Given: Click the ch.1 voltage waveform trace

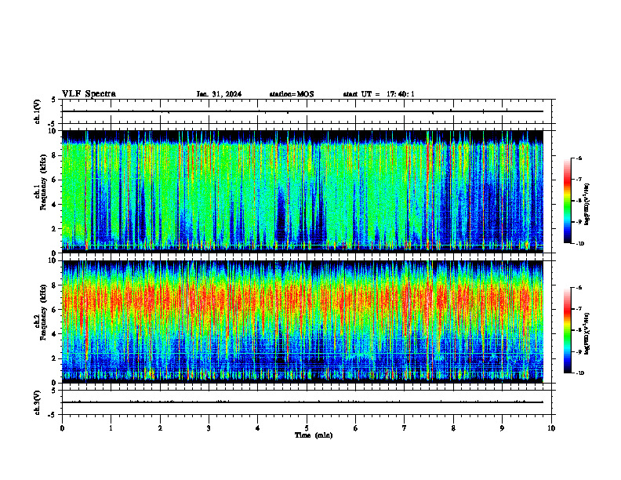Looking at the screenshot, I should (303, 111).
